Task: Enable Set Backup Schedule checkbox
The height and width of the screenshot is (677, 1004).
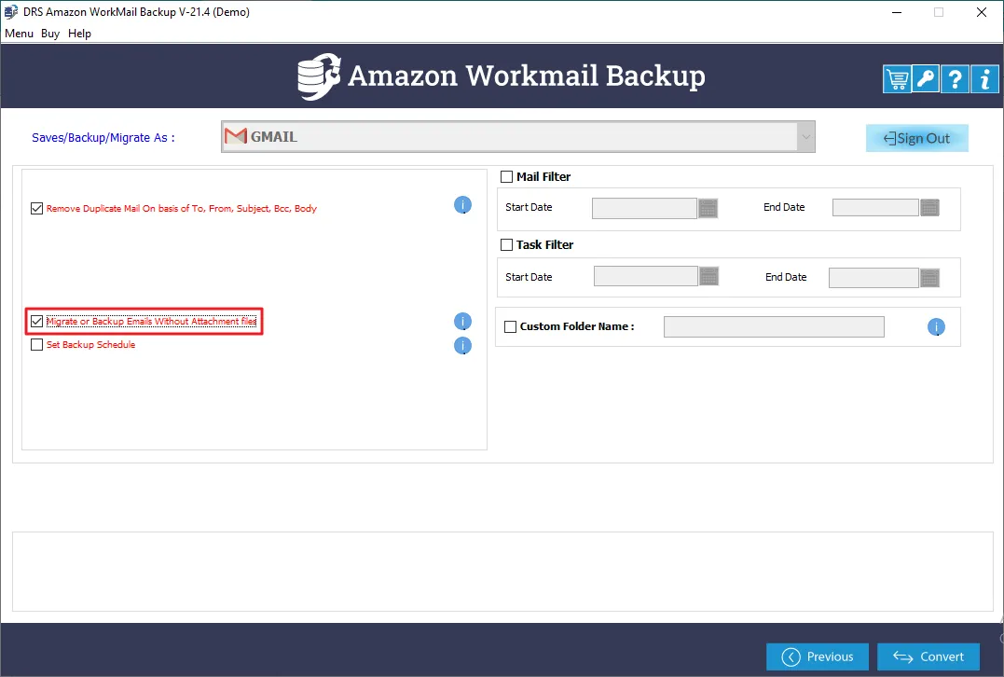Action: pyautogui.click(x=37, y=345)
